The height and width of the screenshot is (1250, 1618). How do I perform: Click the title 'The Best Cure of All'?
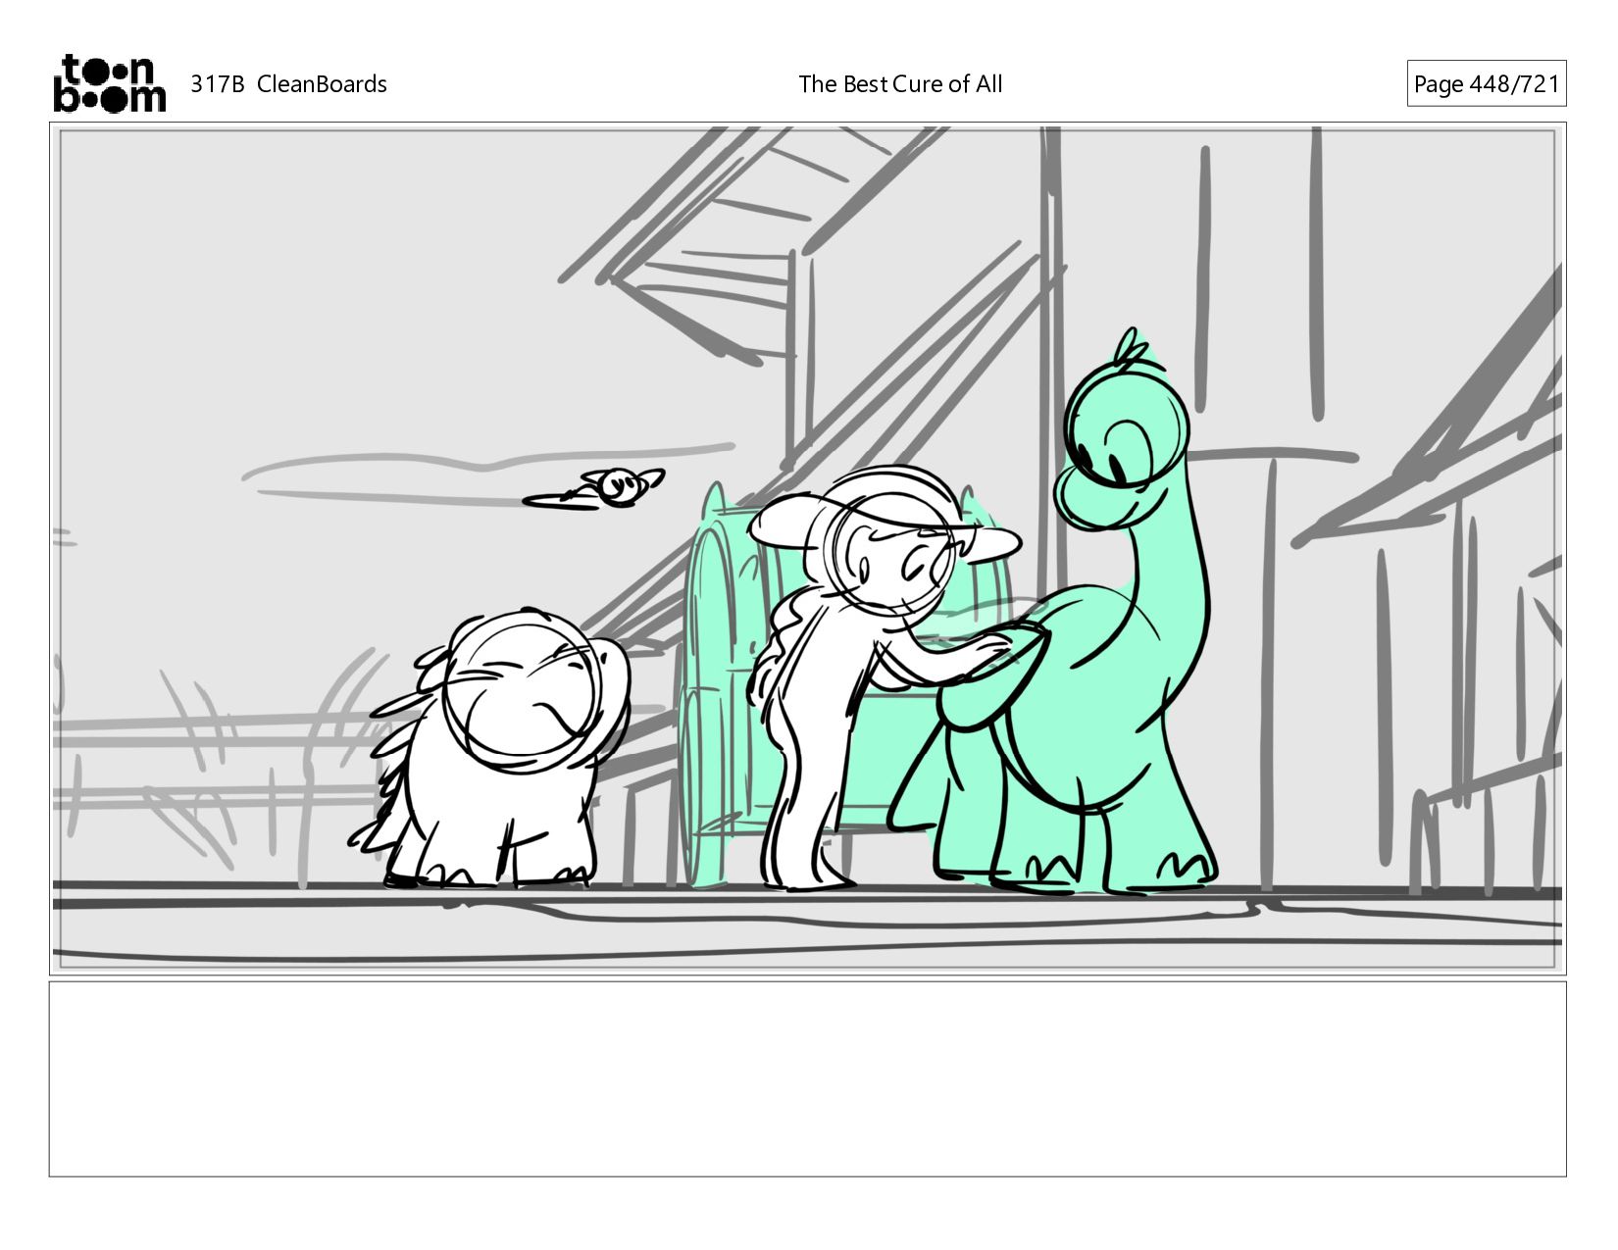pyautogui.click(x=900, y=84)
